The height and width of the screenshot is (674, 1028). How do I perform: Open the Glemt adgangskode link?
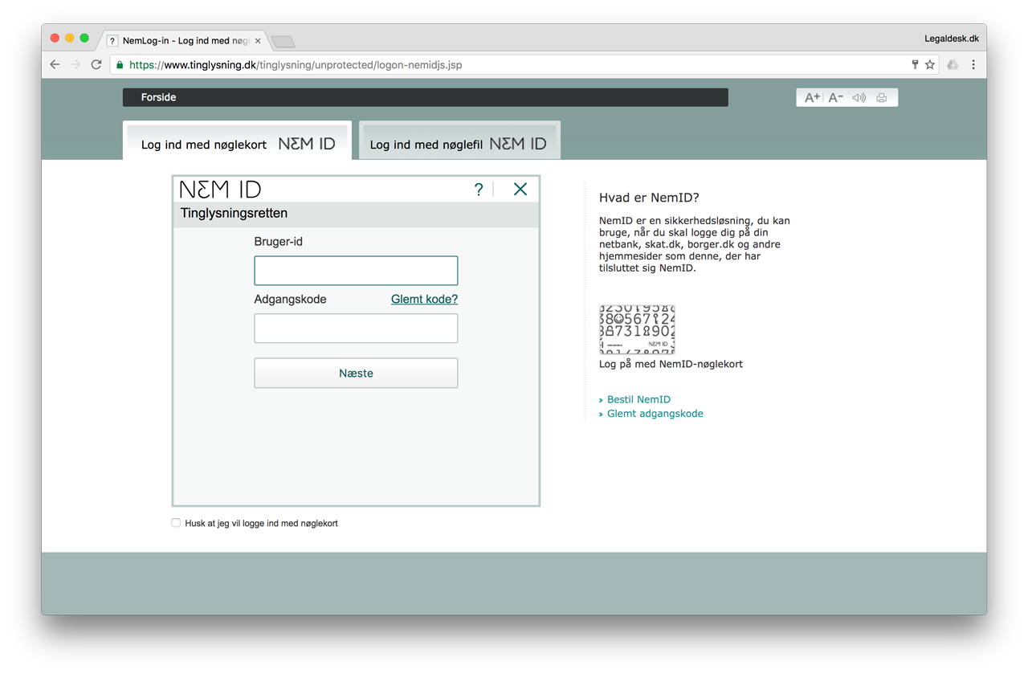point(655,414)
